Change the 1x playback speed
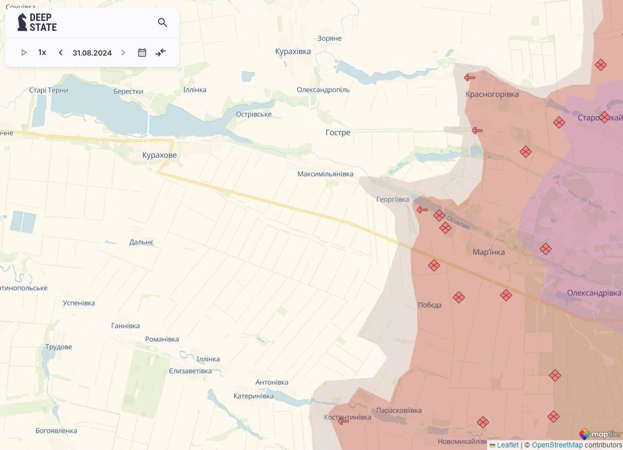This screenshot has height=450, width=623. pos(42,52)
